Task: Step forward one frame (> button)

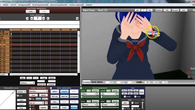Action: pyautogui.click(x=43, y=19)
